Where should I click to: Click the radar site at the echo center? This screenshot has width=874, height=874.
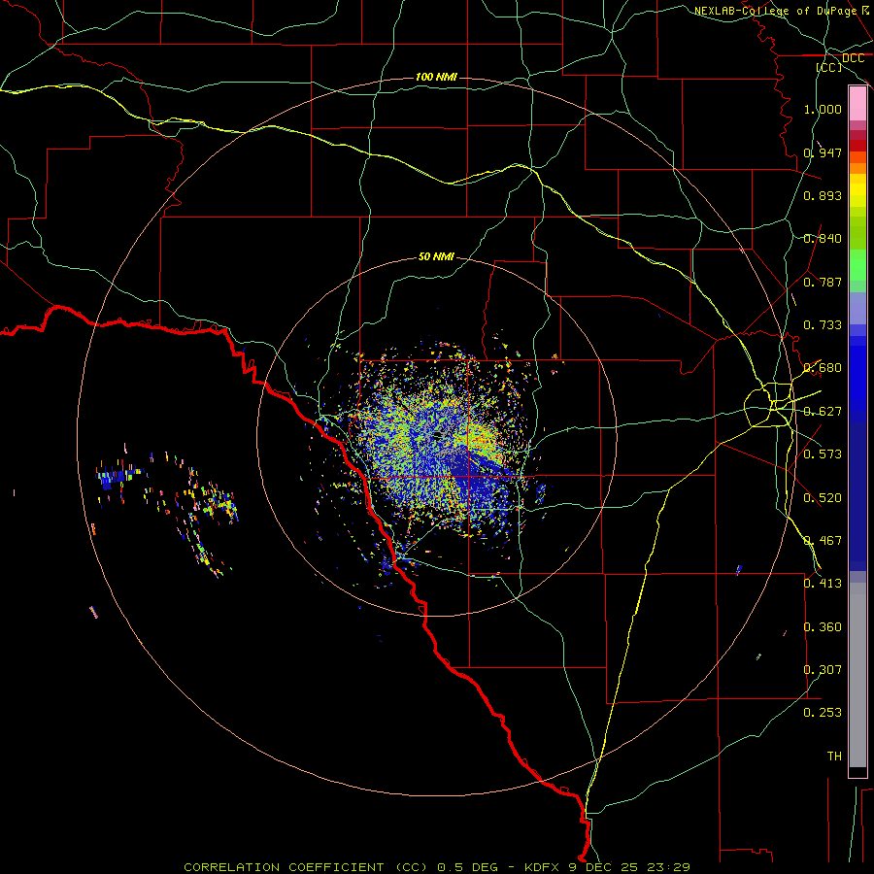438,434
